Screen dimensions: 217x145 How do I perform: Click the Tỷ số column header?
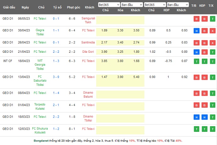(58, 7)
